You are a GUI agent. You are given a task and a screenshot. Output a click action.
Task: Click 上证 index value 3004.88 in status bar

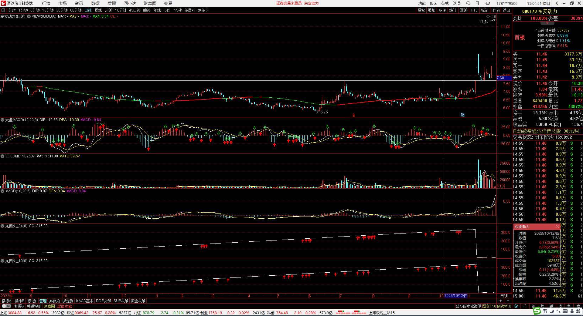[15, 313]
